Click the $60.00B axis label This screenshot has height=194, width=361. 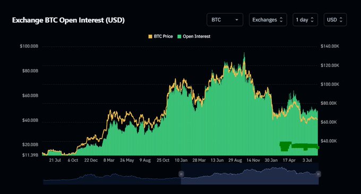click(x=30, y=96)
